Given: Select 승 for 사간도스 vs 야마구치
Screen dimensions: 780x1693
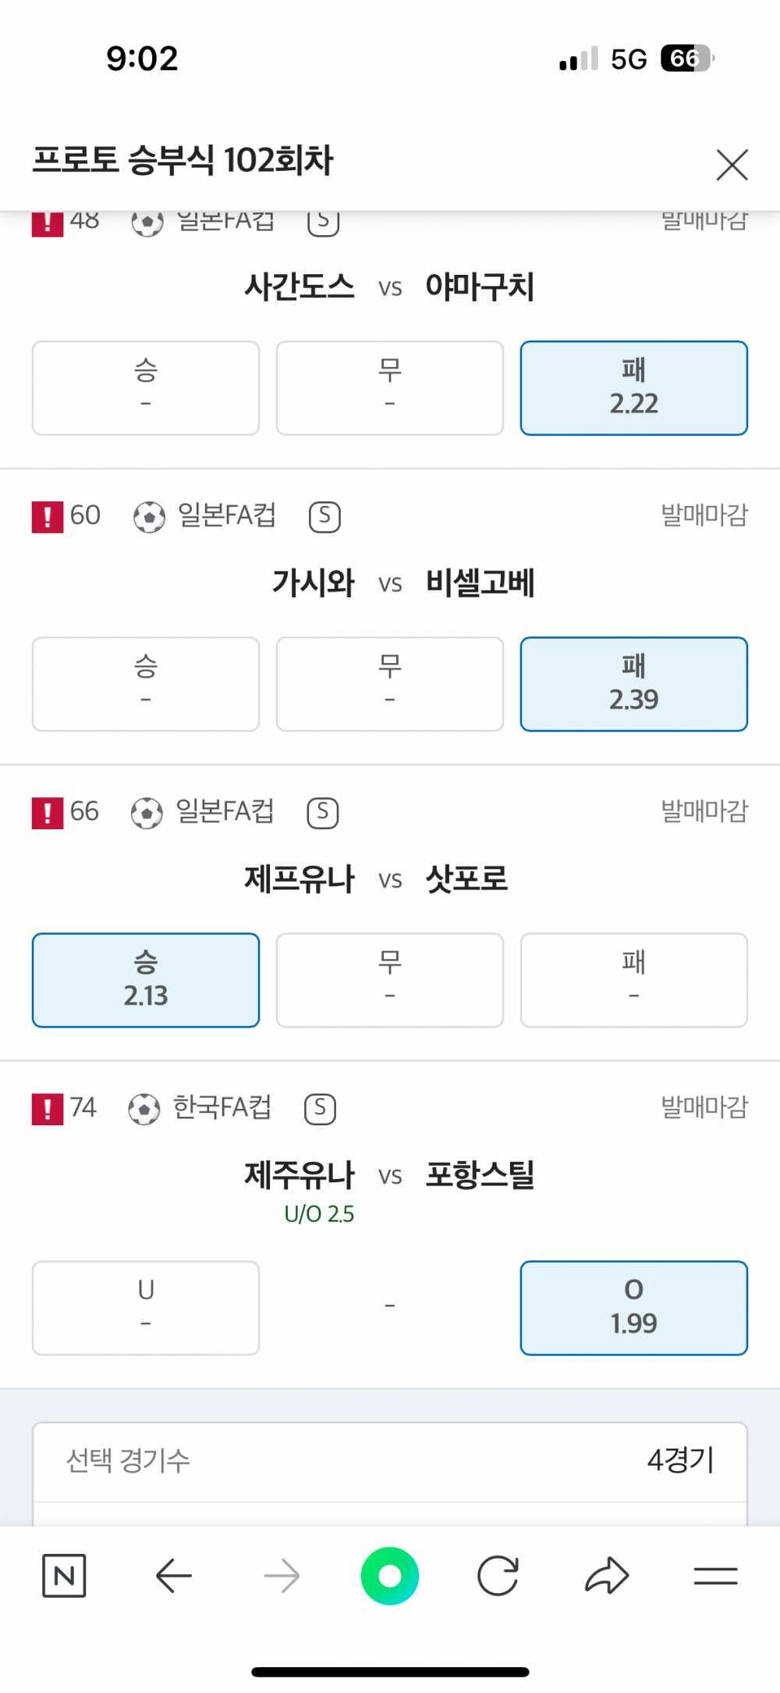Looking at the screenshot, I should coord(146,388).
